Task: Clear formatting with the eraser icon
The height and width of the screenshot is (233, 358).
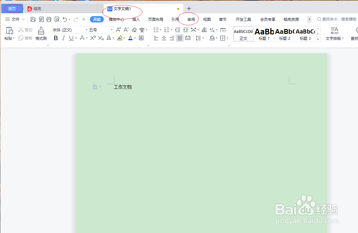Action: [x=134, y=30]
